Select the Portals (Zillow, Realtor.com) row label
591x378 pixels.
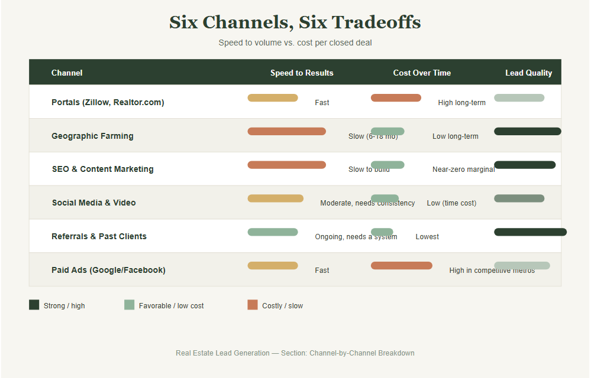pos(108,102)
